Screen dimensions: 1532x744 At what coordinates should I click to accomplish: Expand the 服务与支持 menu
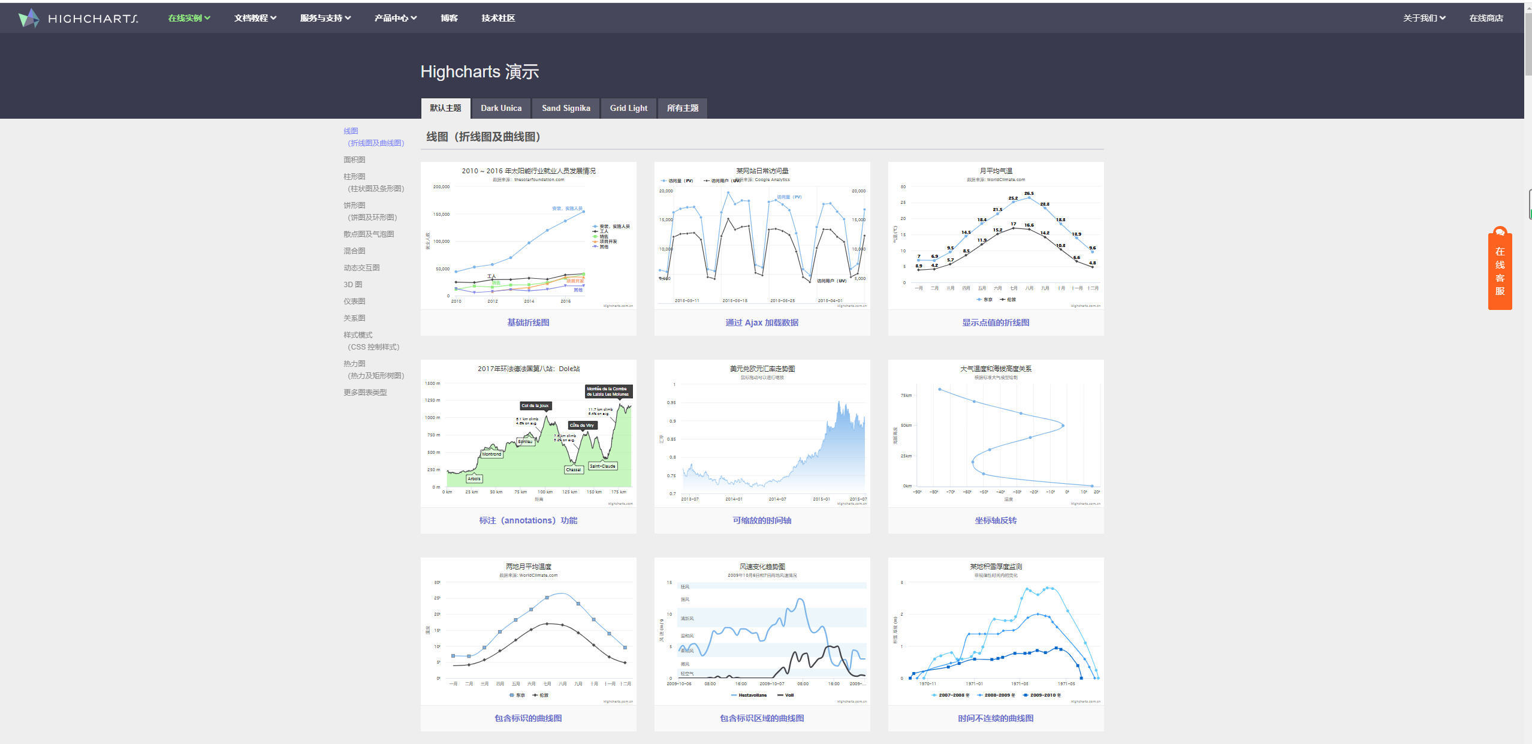tap(325, 18)
